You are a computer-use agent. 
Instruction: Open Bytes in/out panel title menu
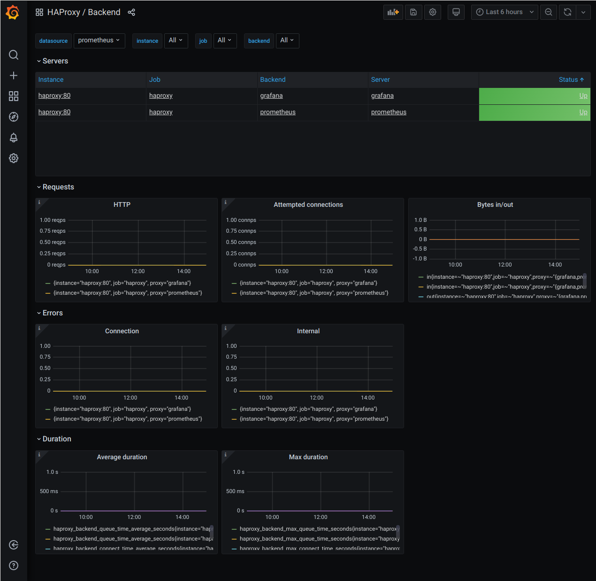(495, 205)
